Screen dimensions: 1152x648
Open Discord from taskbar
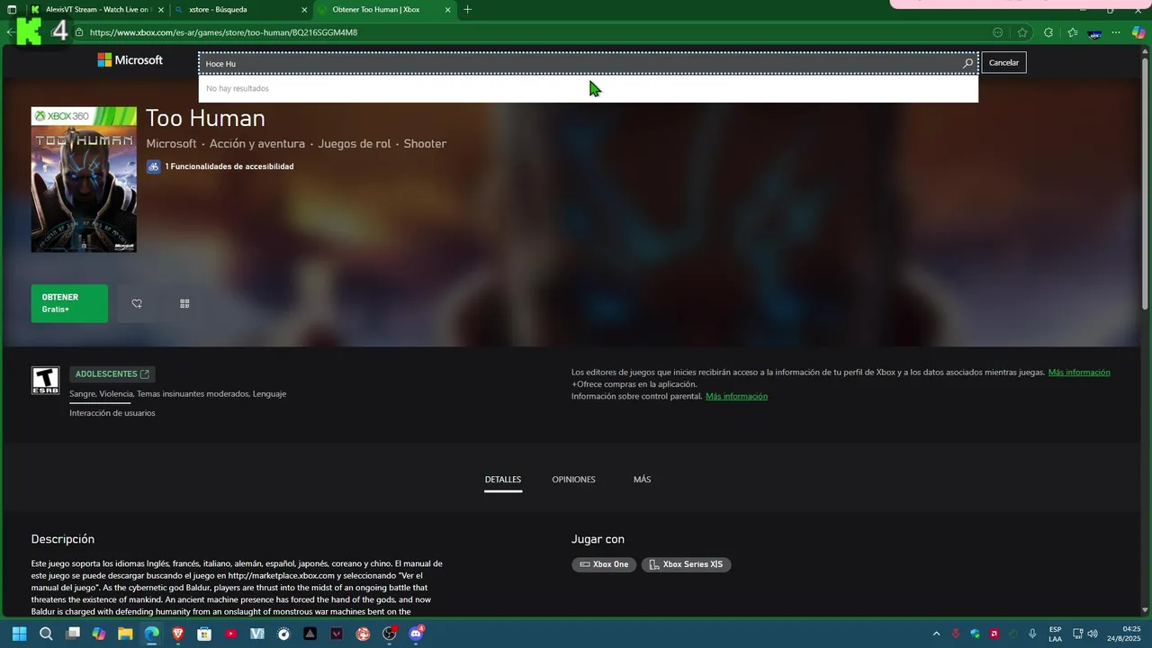pyautogui.click(x=416, y=634)
